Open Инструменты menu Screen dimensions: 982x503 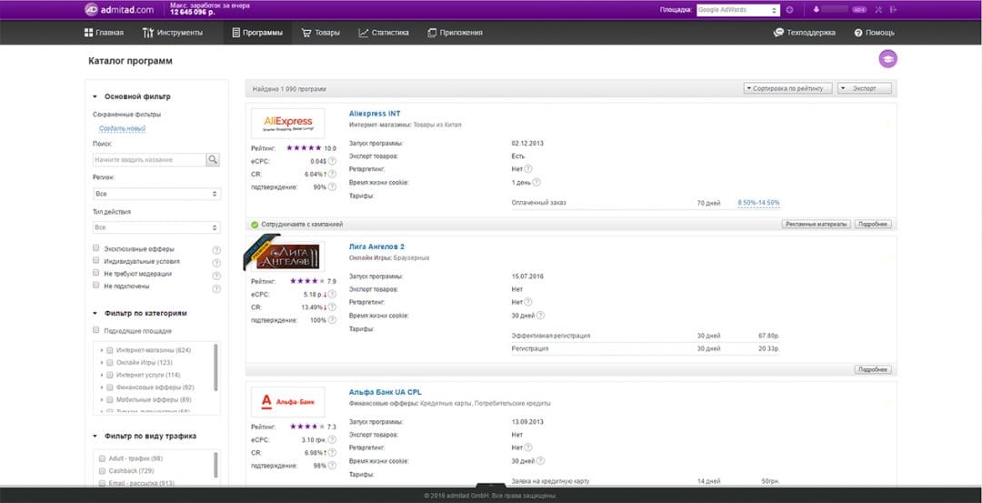click(x=173, y=33)
